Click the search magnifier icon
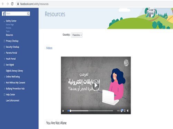This screenshot has width=173, height=129. click(28, 14)
